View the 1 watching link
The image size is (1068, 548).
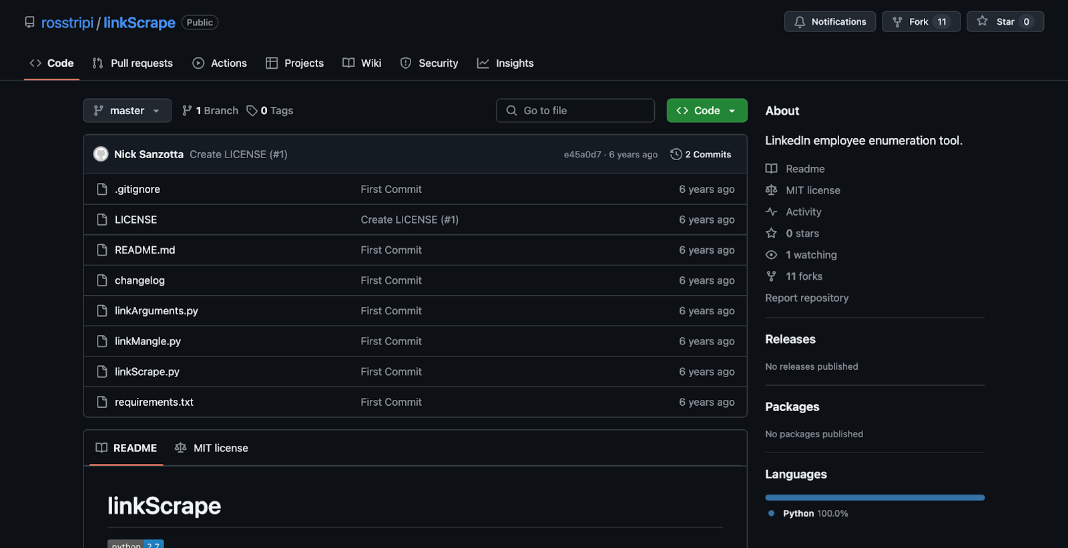pyautogui.click(x=801, y=255)
